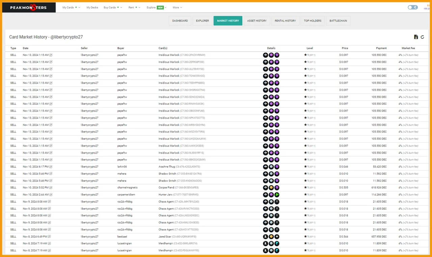Click the 618.926 DEC payment value

click(x=379, y=188)
